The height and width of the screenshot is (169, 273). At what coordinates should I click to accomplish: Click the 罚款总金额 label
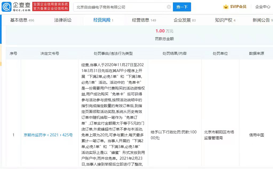tap(164, 39)
